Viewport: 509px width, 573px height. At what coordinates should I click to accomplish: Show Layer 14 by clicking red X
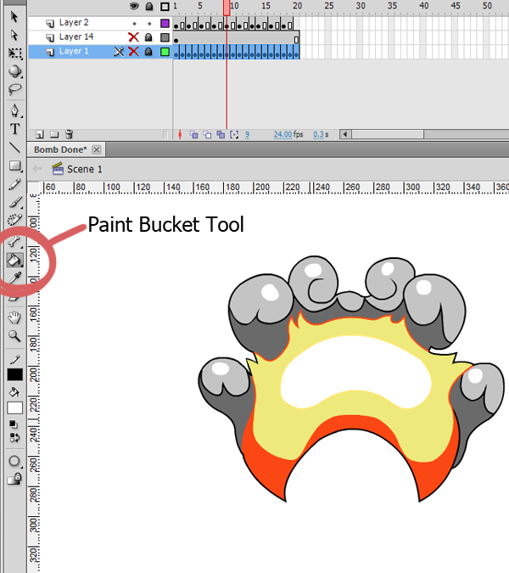pyautogui.click(x=134, y=37)
